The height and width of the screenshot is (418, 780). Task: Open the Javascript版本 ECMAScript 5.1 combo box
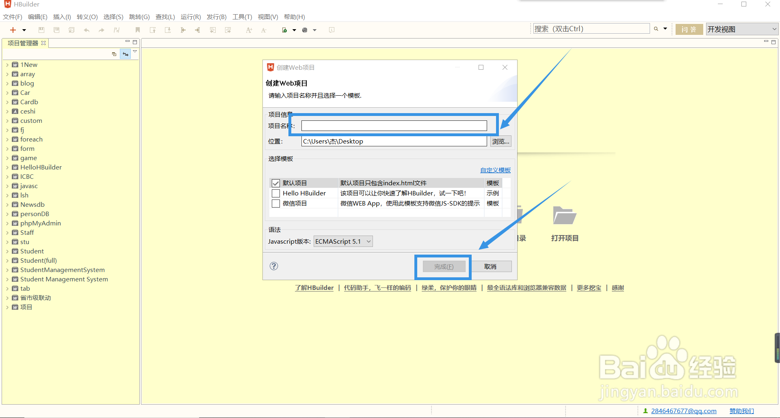pyautogui.click(x=343, y=242)
